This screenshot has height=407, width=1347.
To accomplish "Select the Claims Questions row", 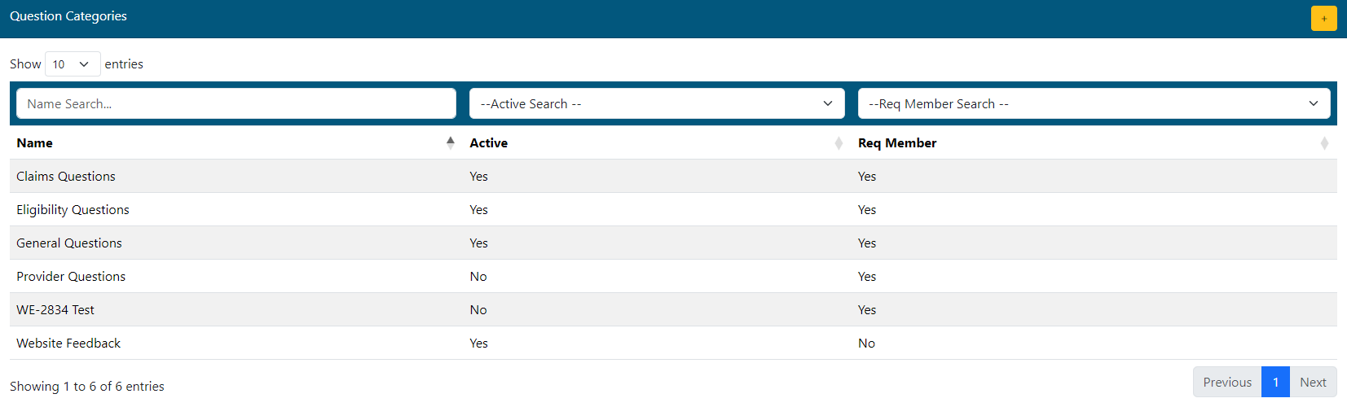I will [x=66, y=177].
